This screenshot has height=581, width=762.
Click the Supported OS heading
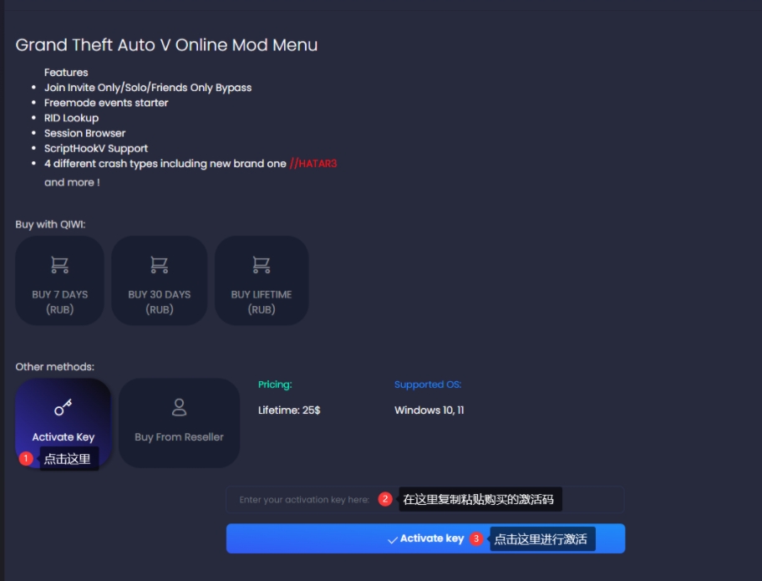[x=428, y=384]
